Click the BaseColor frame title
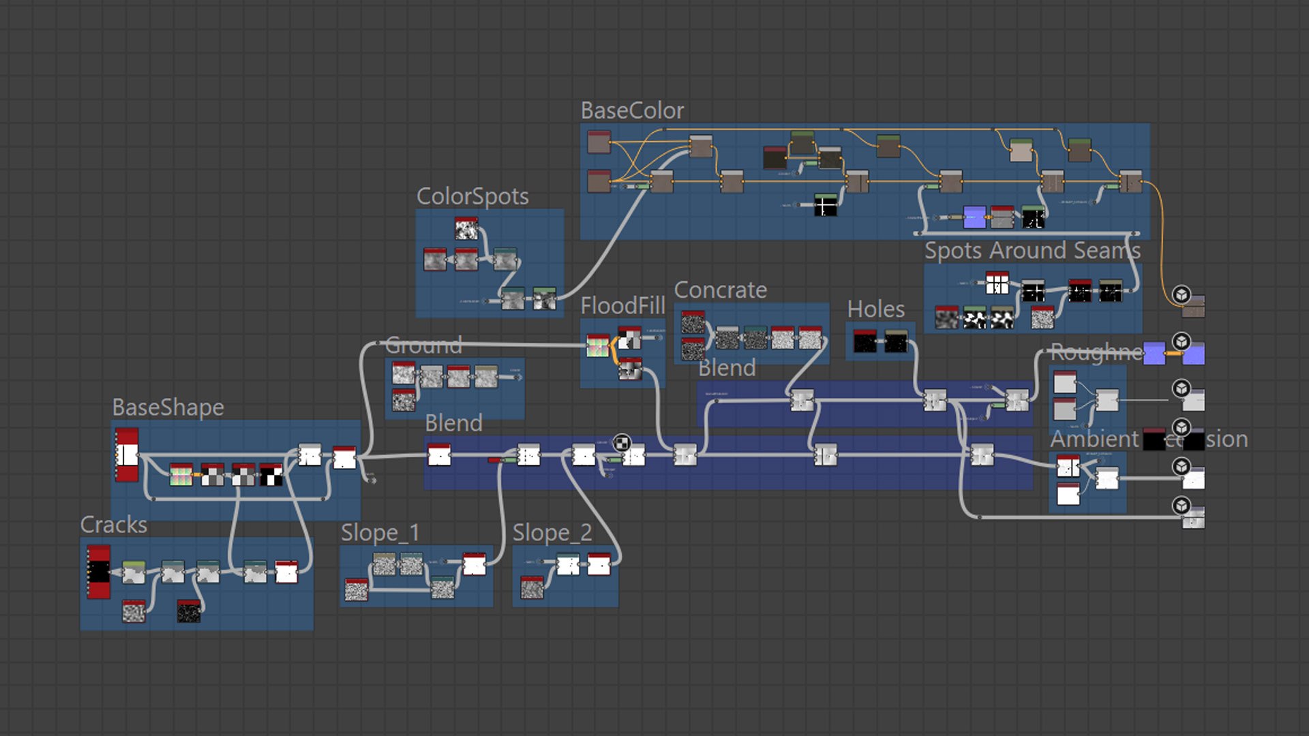 click(x=632, y=110)
